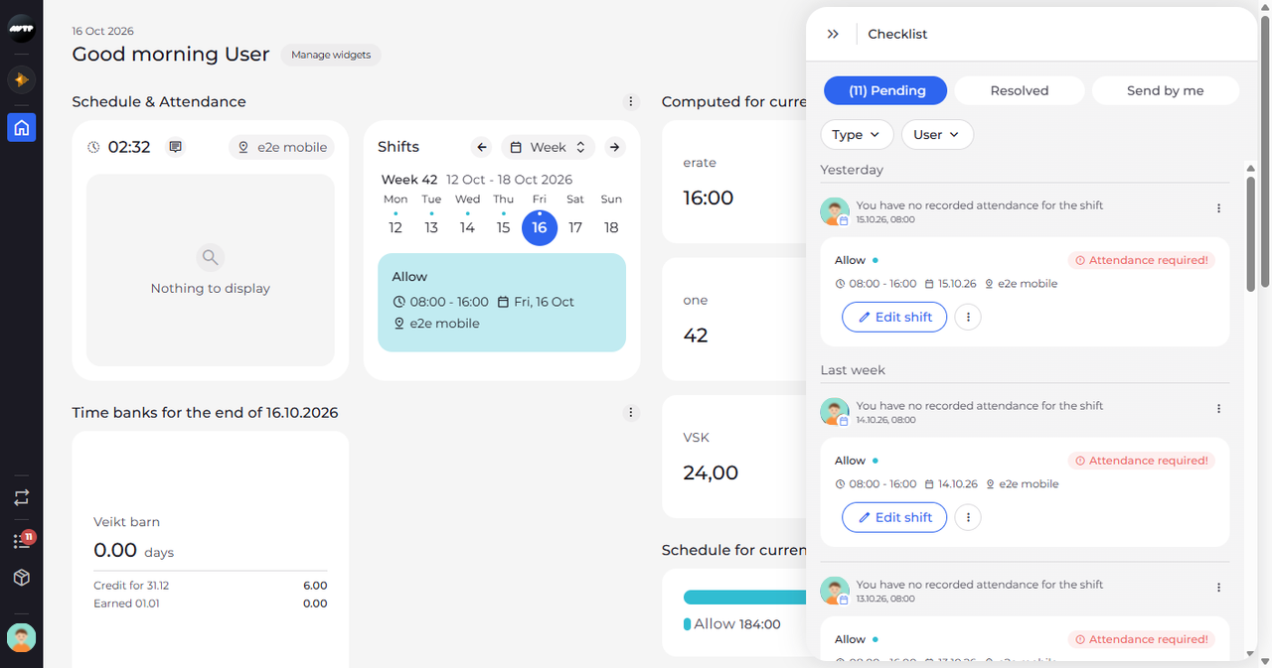Image resolution: width=1272 pixels, height=668 pixels.
Task: Open options for the 13.10.26 attendance notification
Action: click(1219, 588)
